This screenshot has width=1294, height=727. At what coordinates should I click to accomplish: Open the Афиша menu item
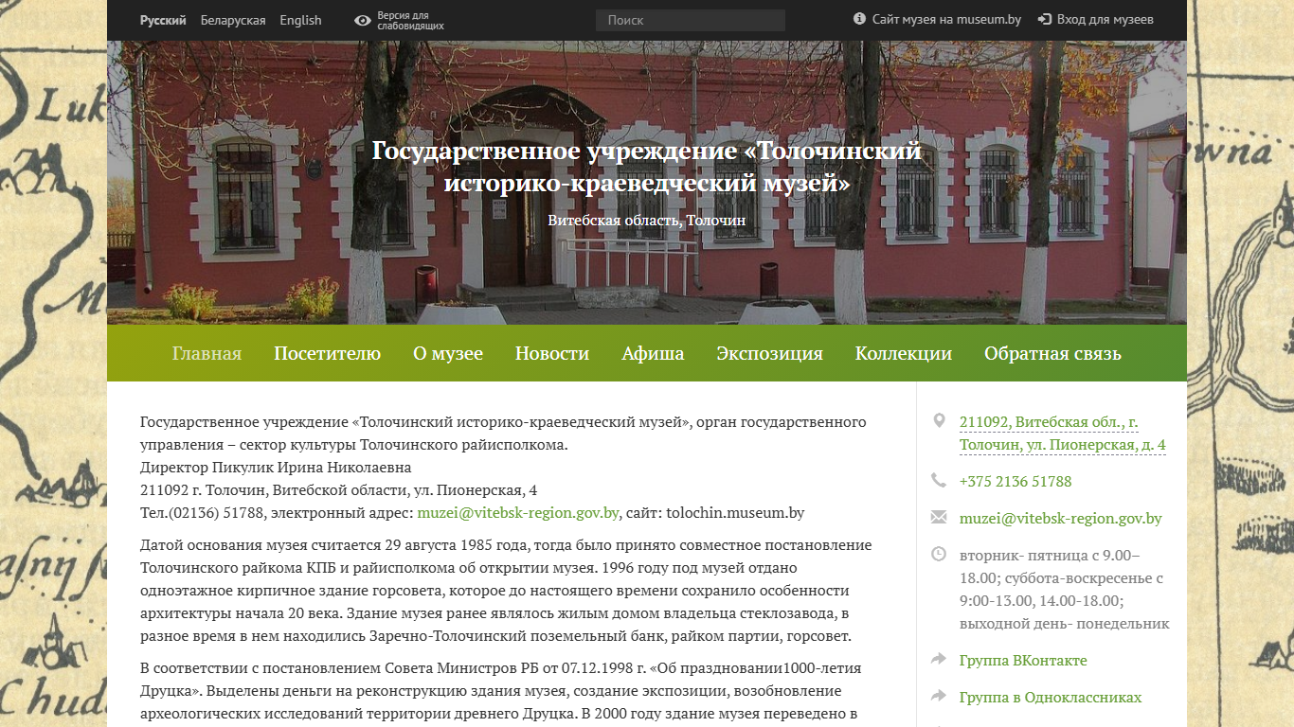tap(653, 353)
